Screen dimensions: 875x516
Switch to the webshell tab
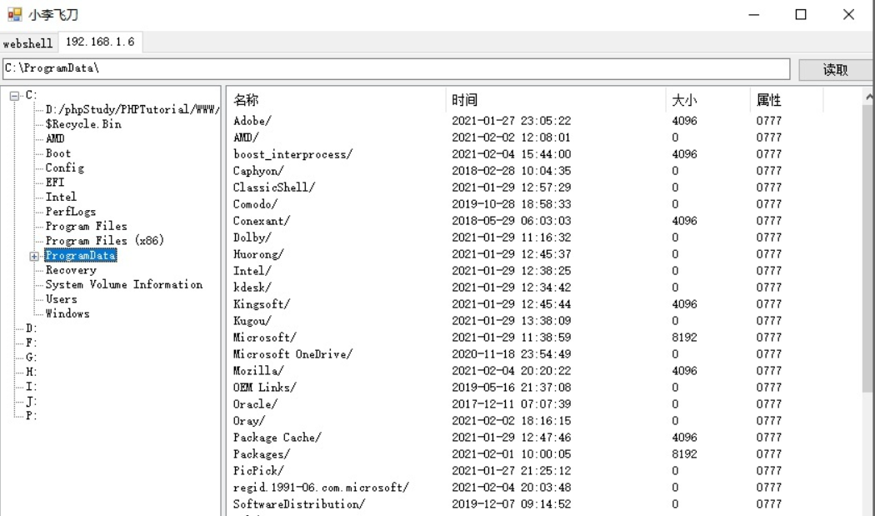(28, 43)
